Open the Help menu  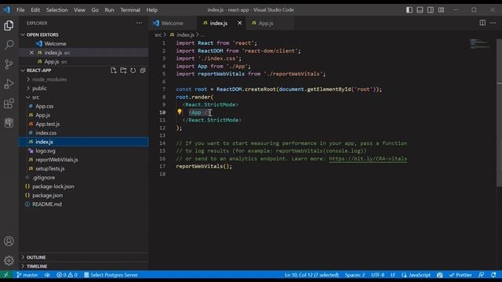click(151, 10)
